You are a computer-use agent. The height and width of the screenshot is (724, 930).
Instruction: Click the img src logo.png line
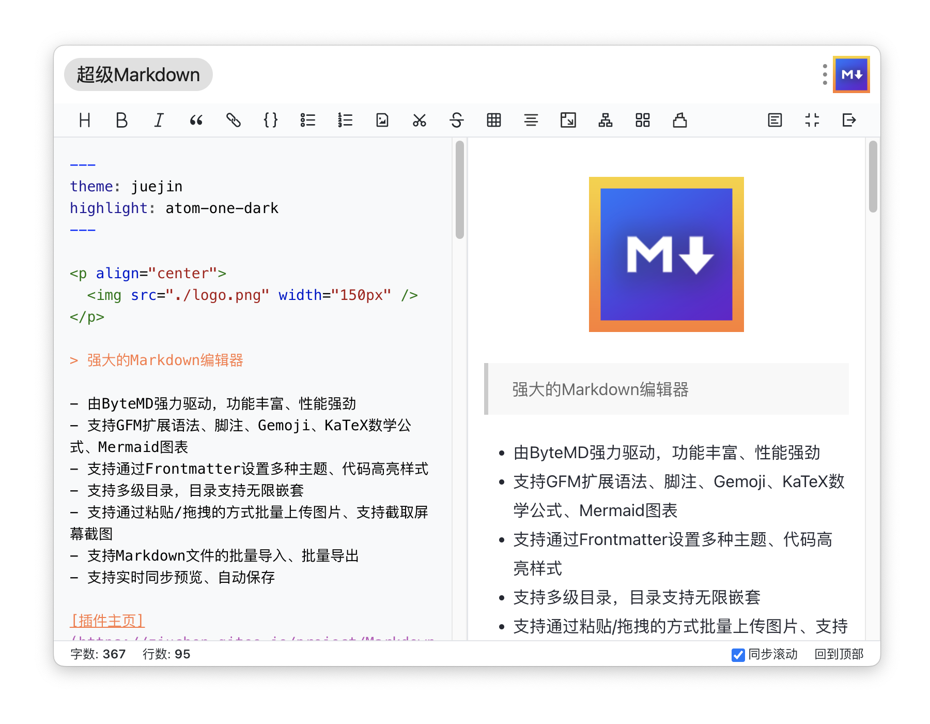(x=252, y=295)
